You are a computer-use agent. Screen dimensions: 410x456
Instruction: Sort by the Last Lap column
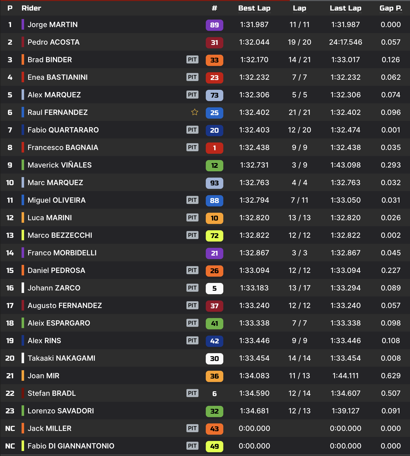(x=346, y=8)
